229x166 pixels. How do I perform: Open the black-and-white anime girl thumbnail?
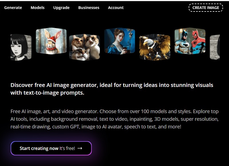tap(21, 47)
